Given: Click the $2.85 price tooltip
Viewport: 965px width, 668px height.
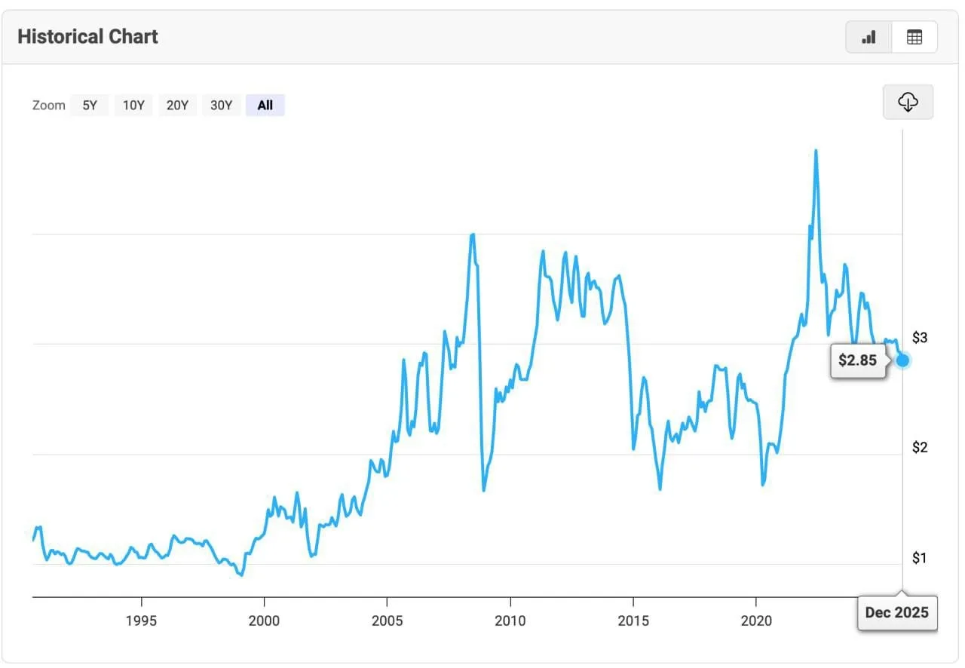Looking at the screenshot, I should [858, 360].
